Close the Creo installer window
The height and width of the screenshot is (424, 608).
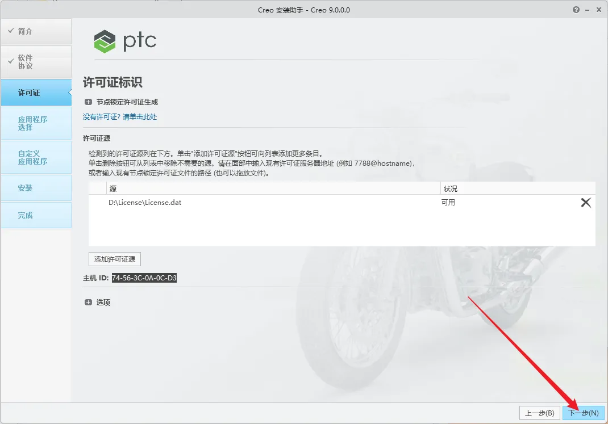coord(599,10)
